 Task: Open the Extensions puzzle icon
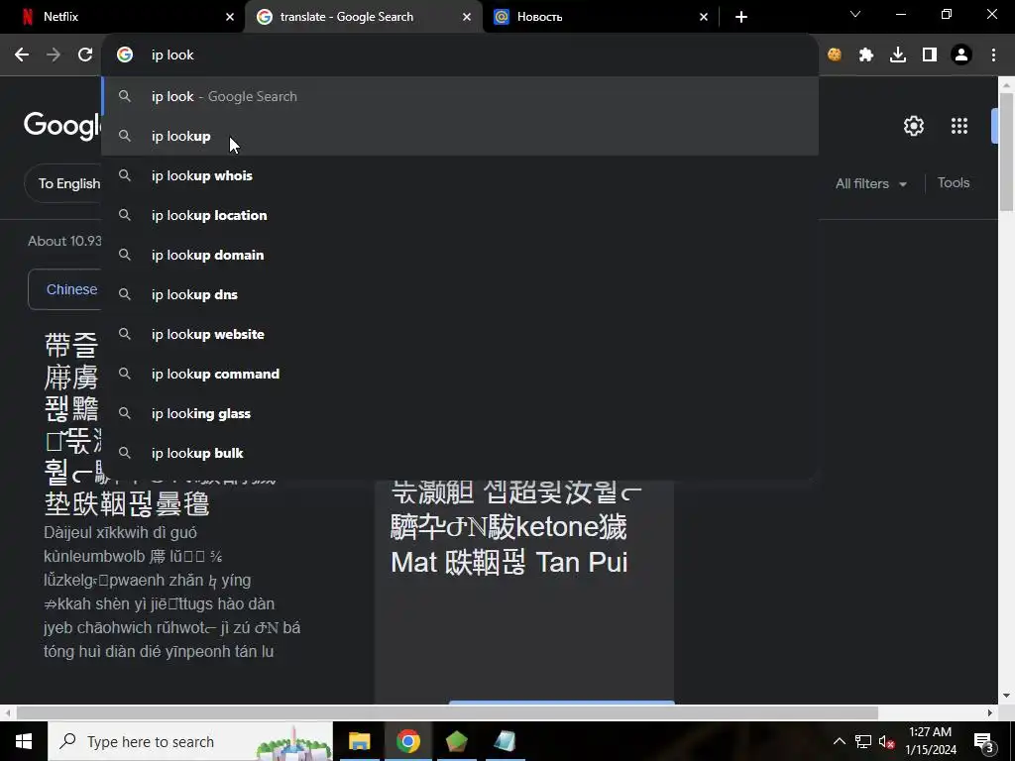pyautogui.click(x=866, y=55)
